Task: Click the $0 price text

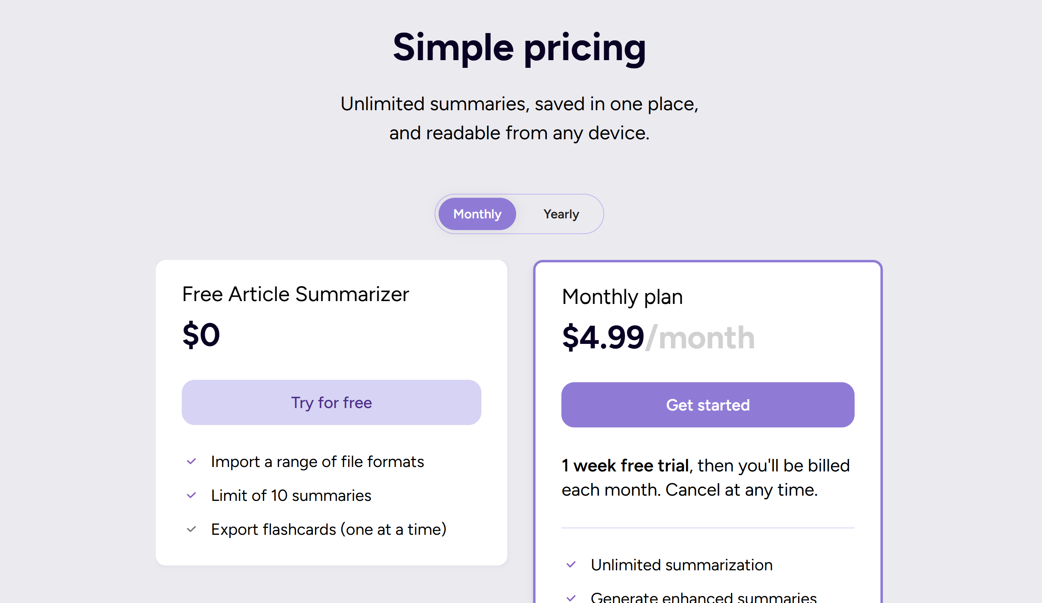Action: (x=201, y=335)
